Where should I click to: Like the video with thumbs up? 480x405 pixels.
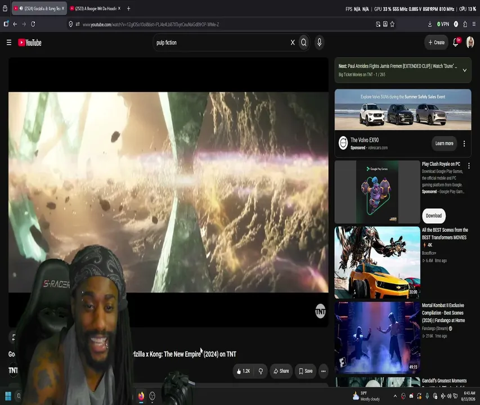[x=244, y=371]
